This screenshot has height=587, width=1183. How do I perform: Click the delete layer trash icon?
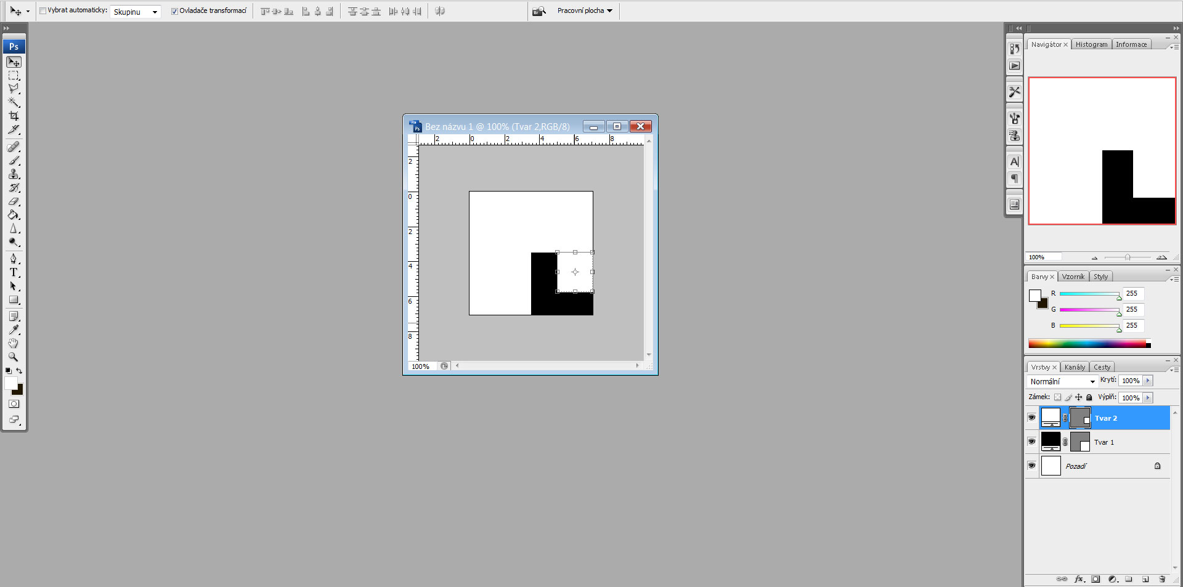click(x=1162, y=579)
